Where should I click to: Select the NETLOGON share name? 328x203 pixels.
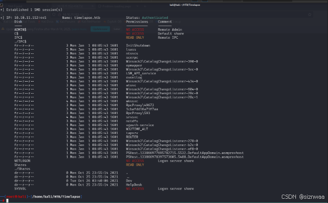click(22, 161)
